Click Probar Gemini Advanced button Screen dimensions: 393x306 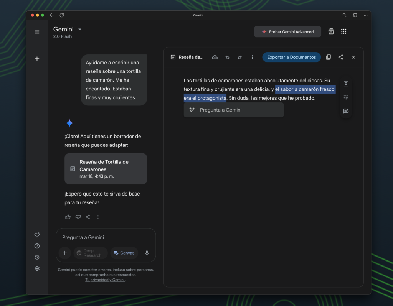coord(287,32)
